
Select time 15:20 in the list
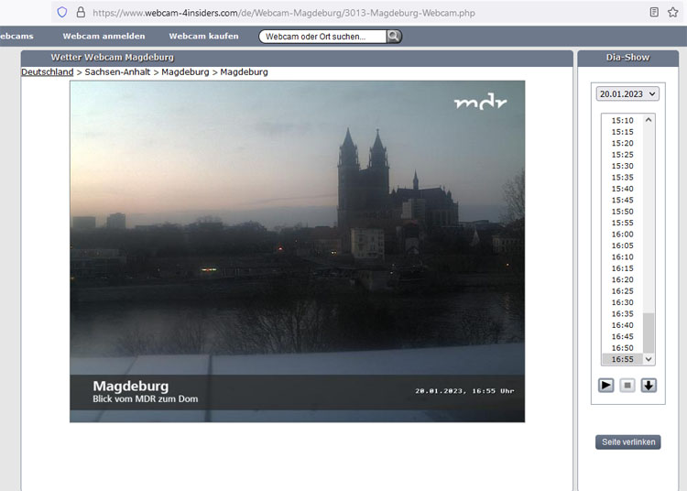pyautogui.click(x=622, y=143)
